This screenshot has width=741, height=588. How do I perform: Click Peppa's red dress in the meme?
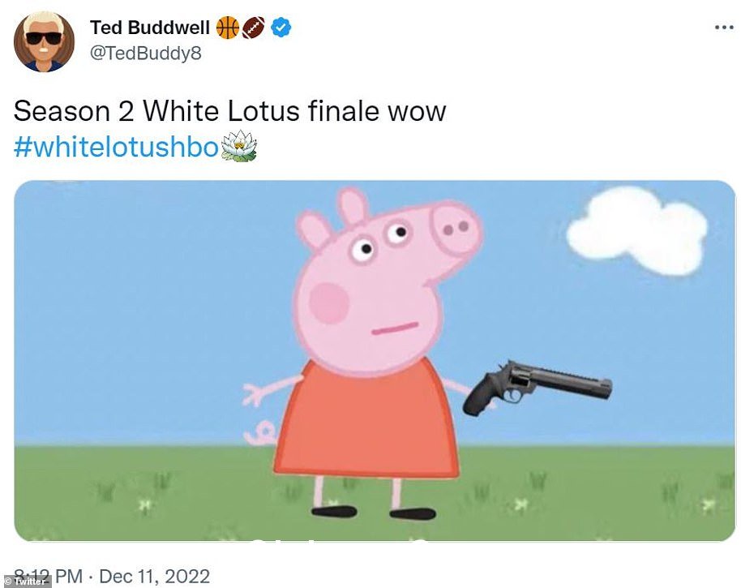366,418
